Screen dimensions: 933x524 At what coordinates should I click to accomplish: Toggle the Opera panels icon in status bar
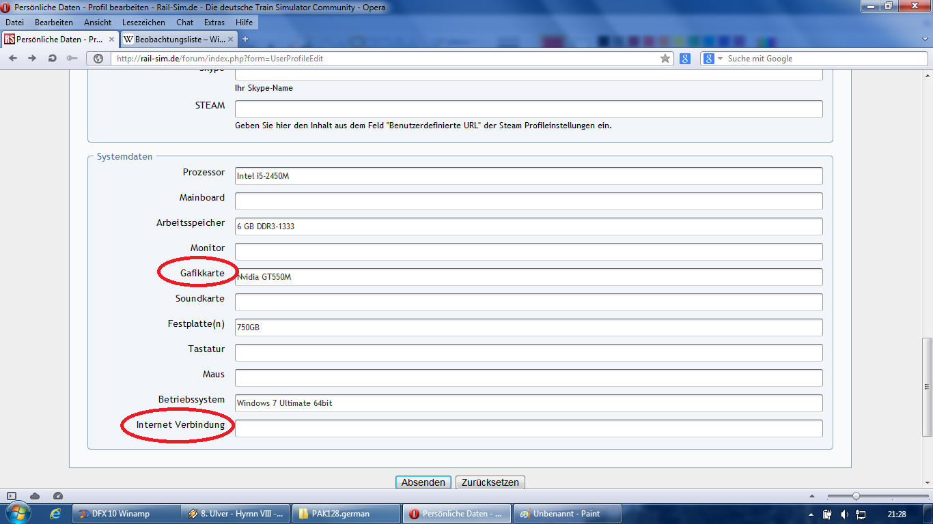tap(12, 496)
